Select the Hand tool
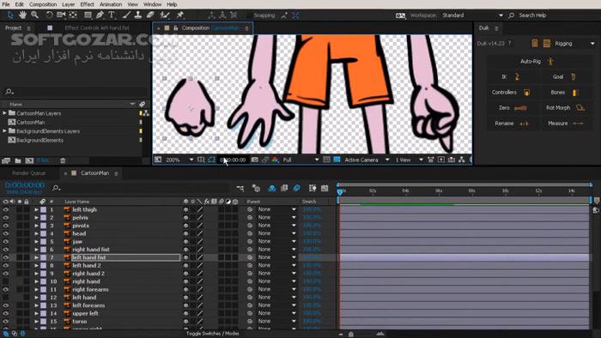601x338 pixels. [x=22, y=15]
